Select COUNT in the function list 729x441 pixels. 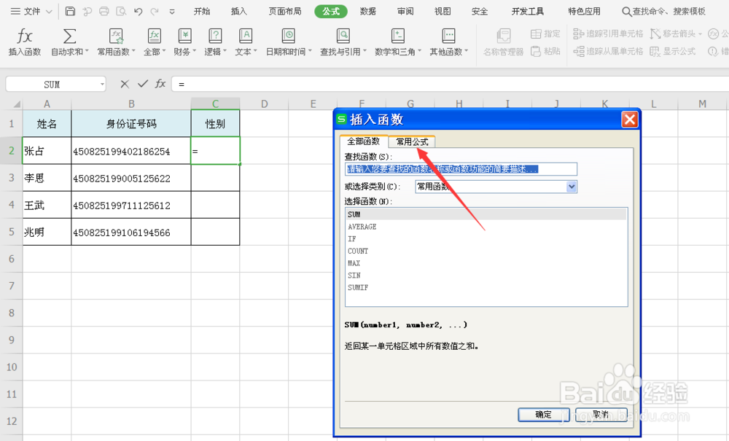pyautogui.click(x=486, y=251)
